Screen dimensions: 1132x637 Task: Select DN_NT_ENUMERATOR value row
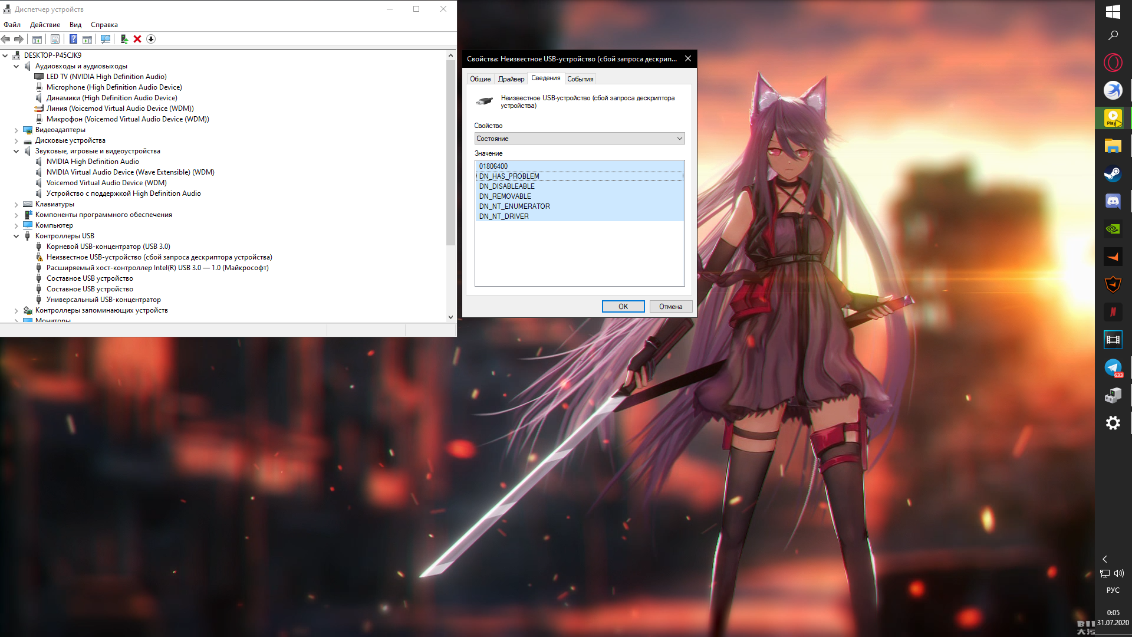580,206
